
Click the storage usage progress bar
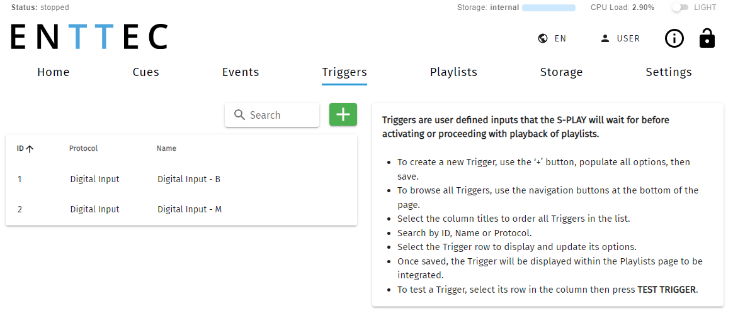549,8
